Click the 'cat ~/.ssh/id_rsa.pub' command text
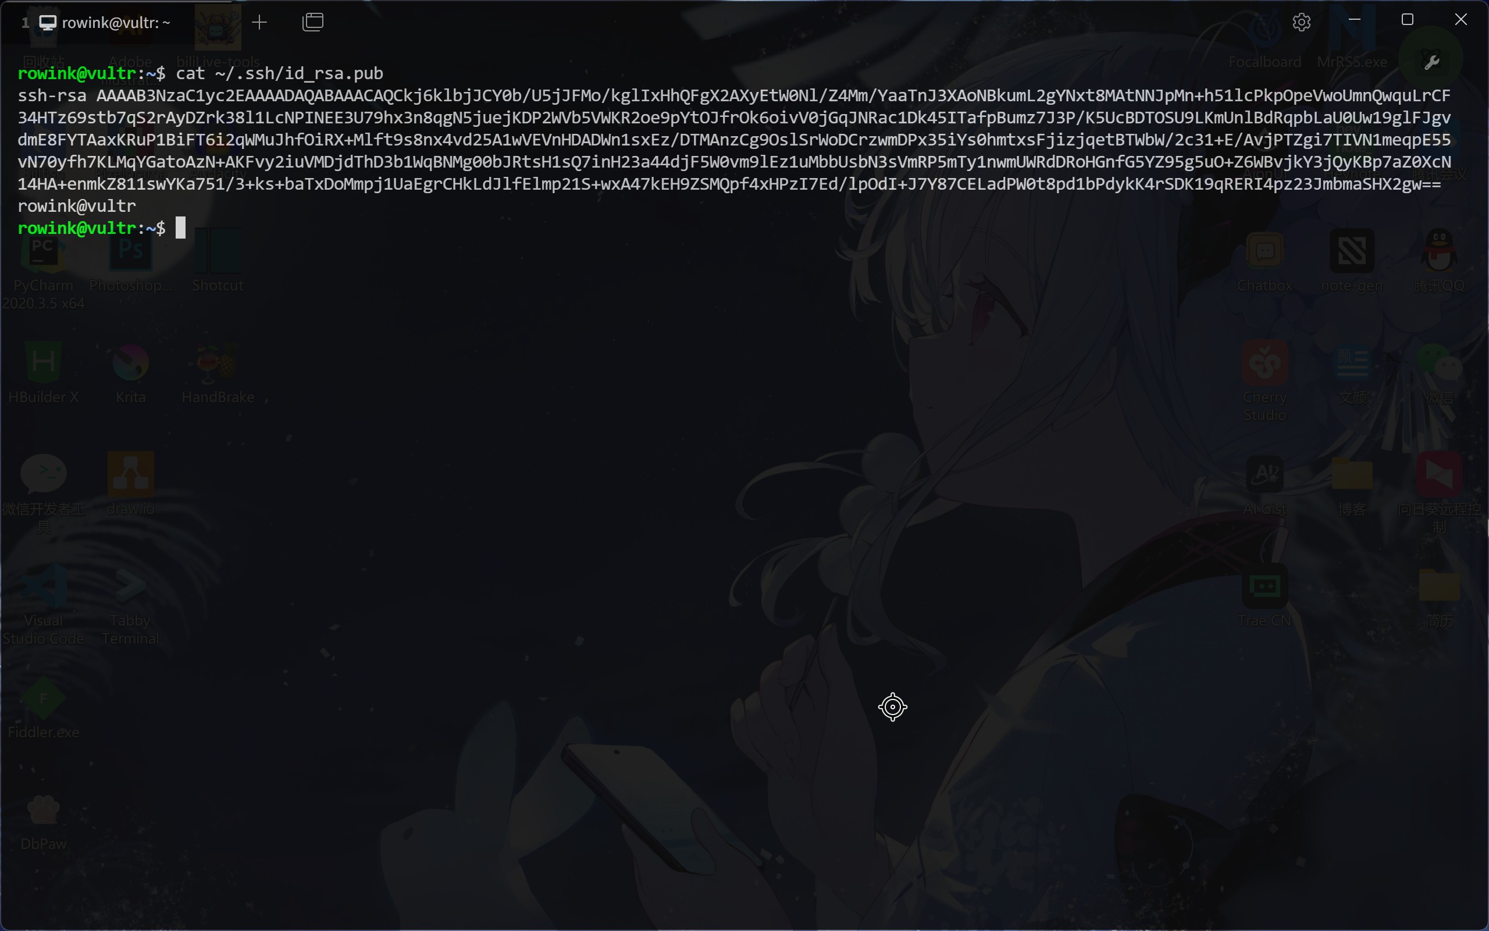 [x=279, y=73]
